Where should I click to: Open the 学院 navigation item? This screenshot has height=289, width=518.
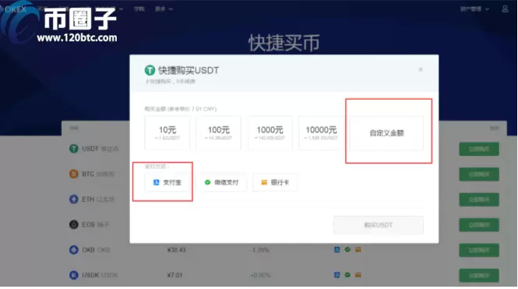[x=139, y=9]
